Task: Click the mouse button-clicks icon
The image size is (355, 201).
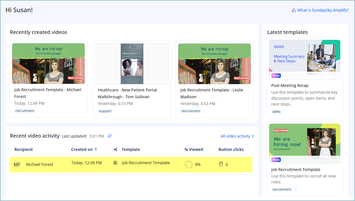Action: [x=221, y=164]
